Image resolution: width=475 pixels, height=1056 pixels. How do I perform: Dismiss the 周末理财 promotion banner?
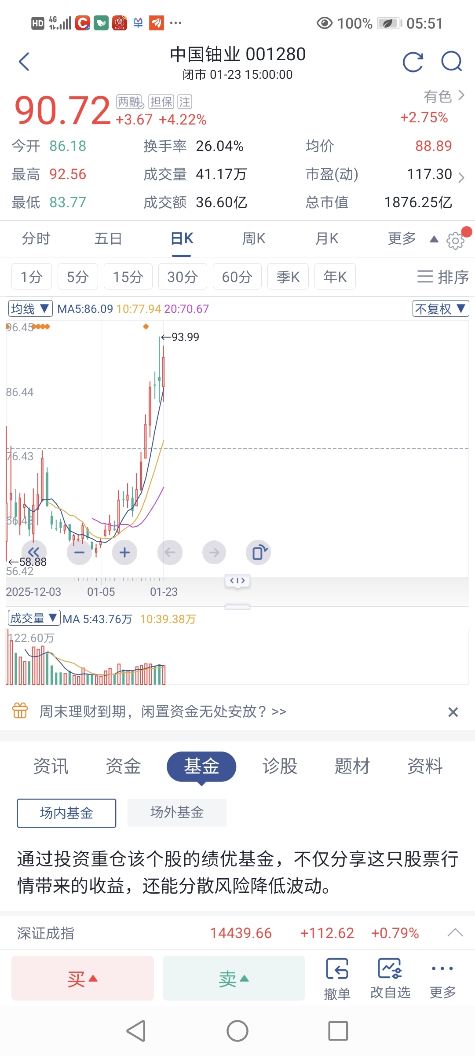[x=453, y=712]
